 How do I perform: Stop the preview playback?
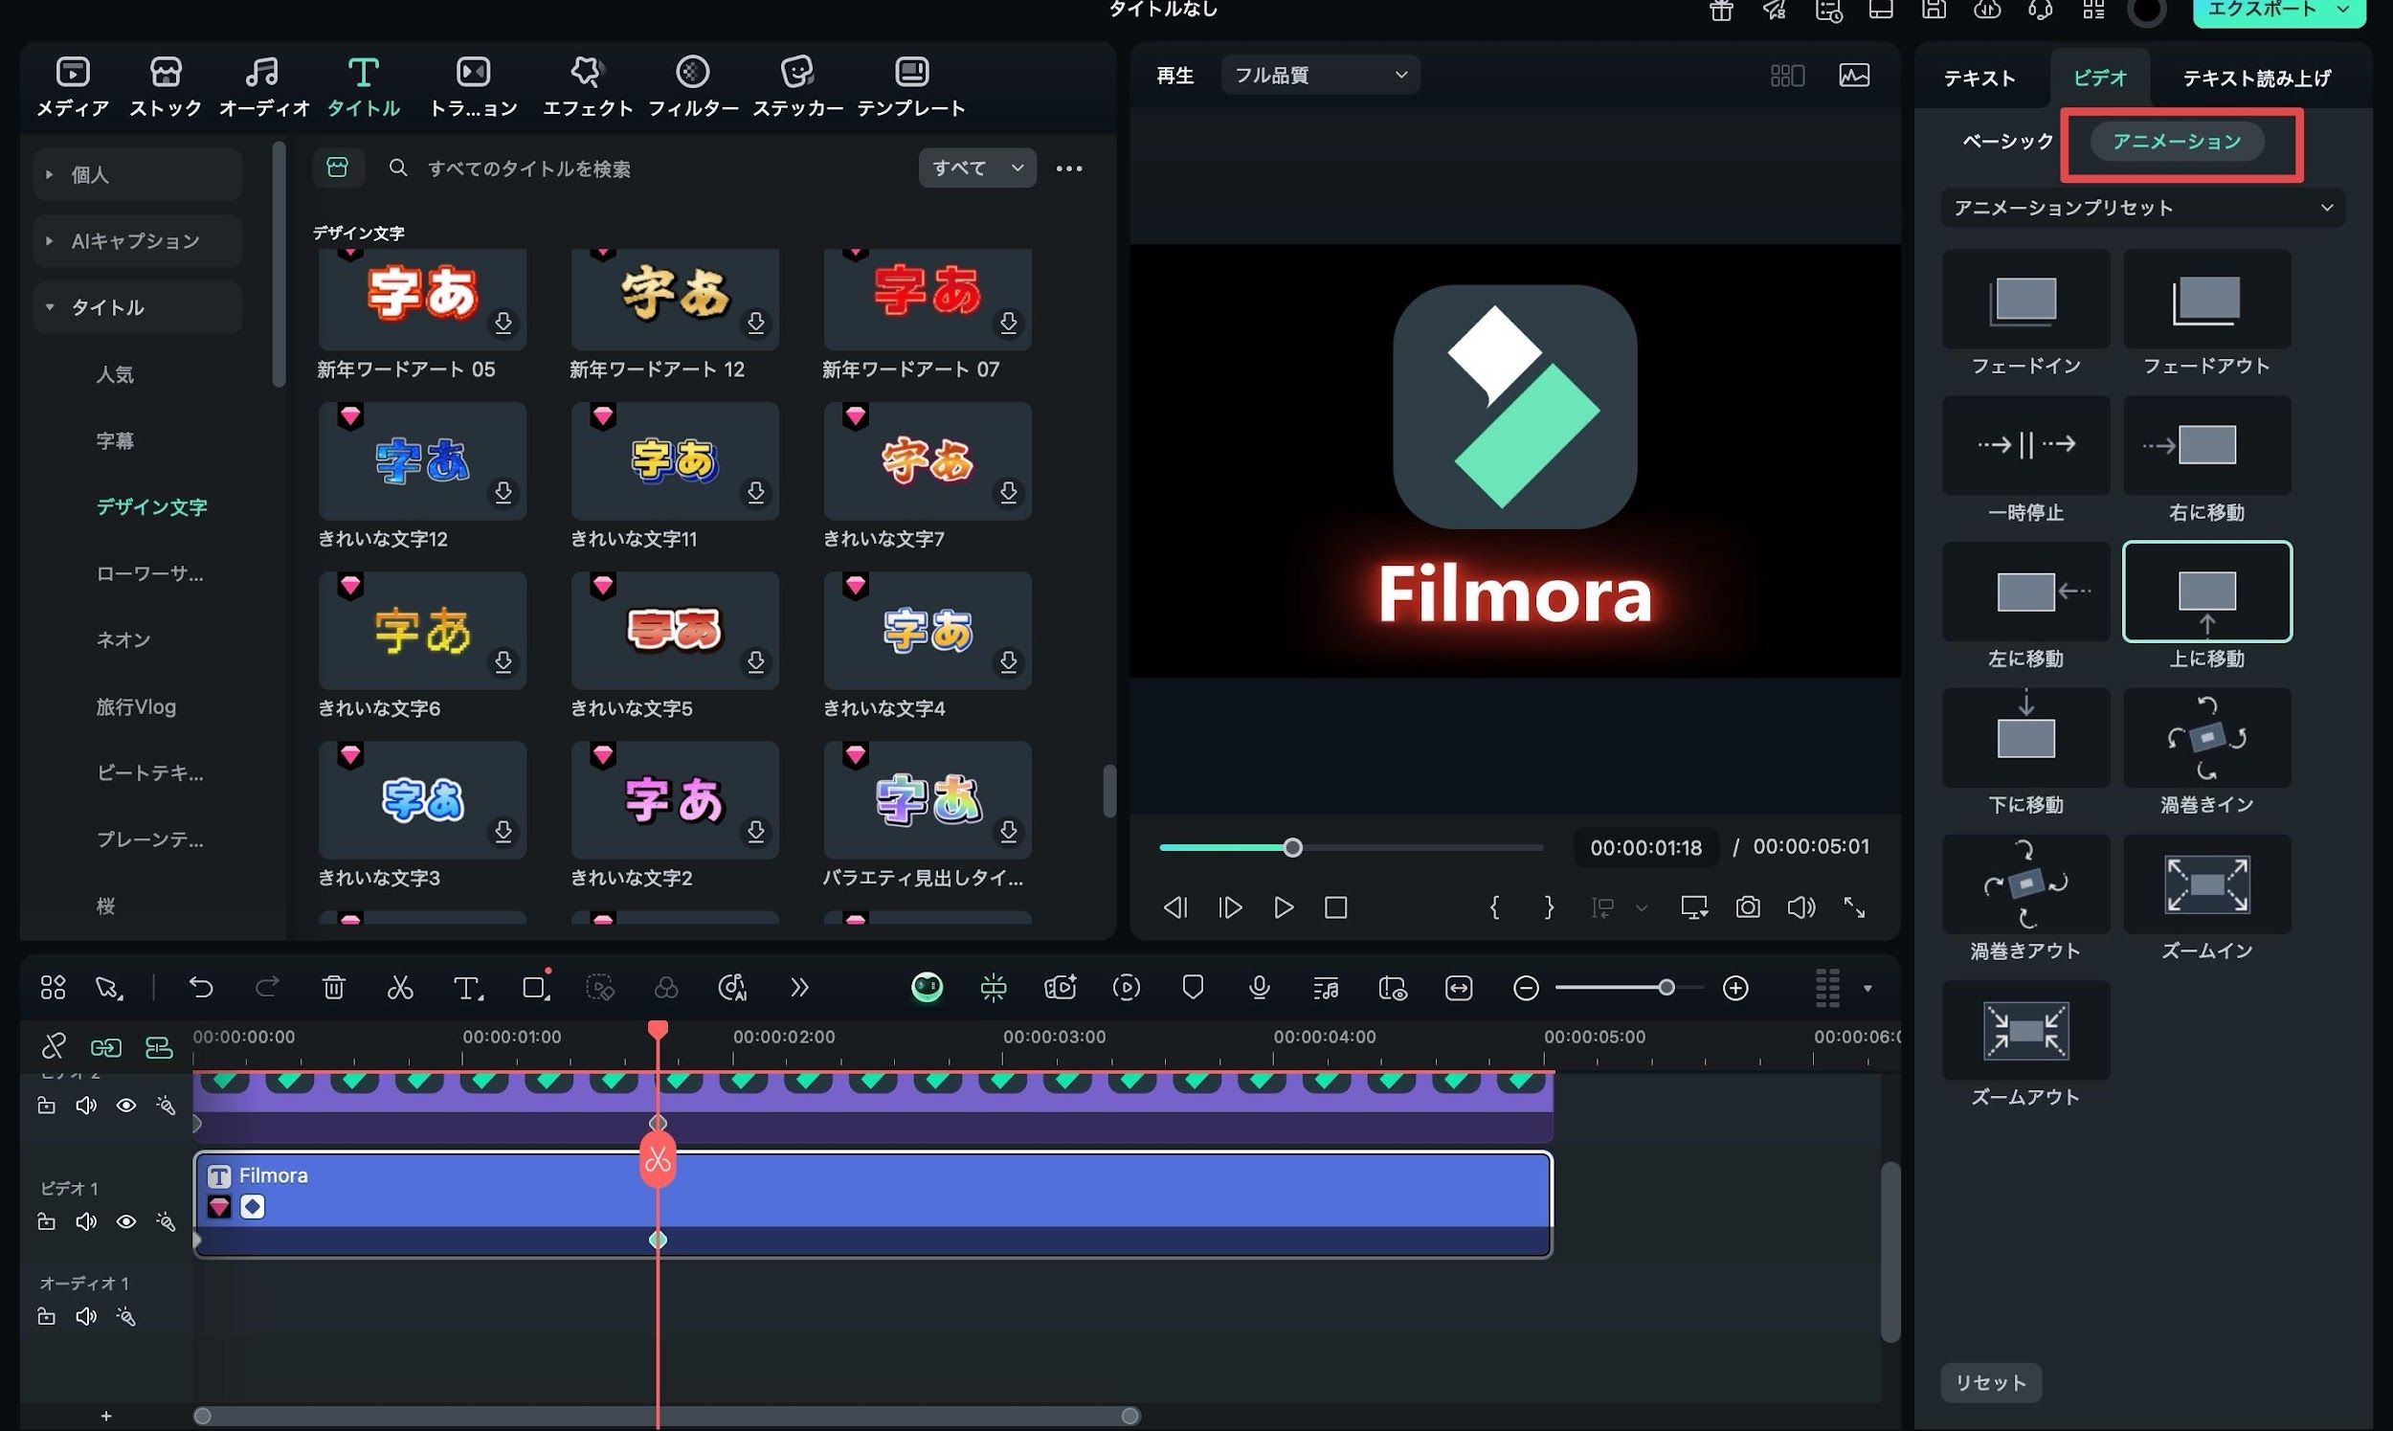click(1335, 907)
